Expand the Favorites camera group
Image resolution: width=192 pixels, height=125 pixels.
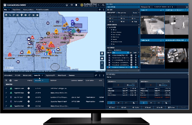[x=111, y=39]
